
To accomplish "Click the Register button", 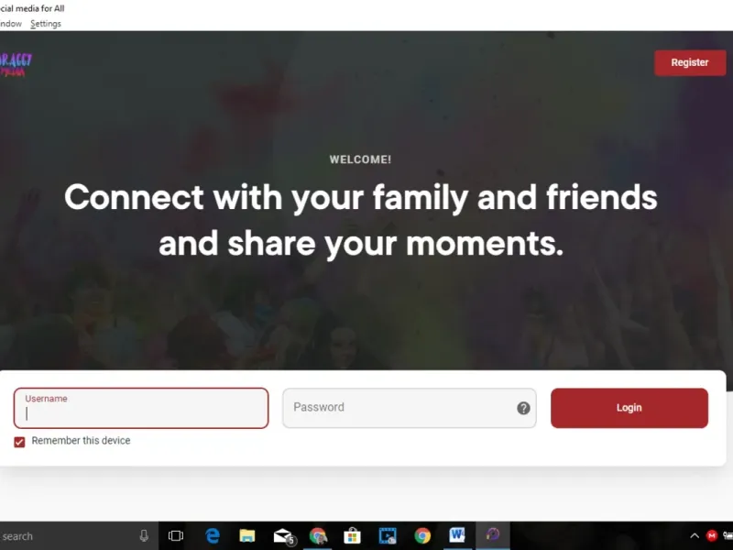I will (x=690, y=62).
